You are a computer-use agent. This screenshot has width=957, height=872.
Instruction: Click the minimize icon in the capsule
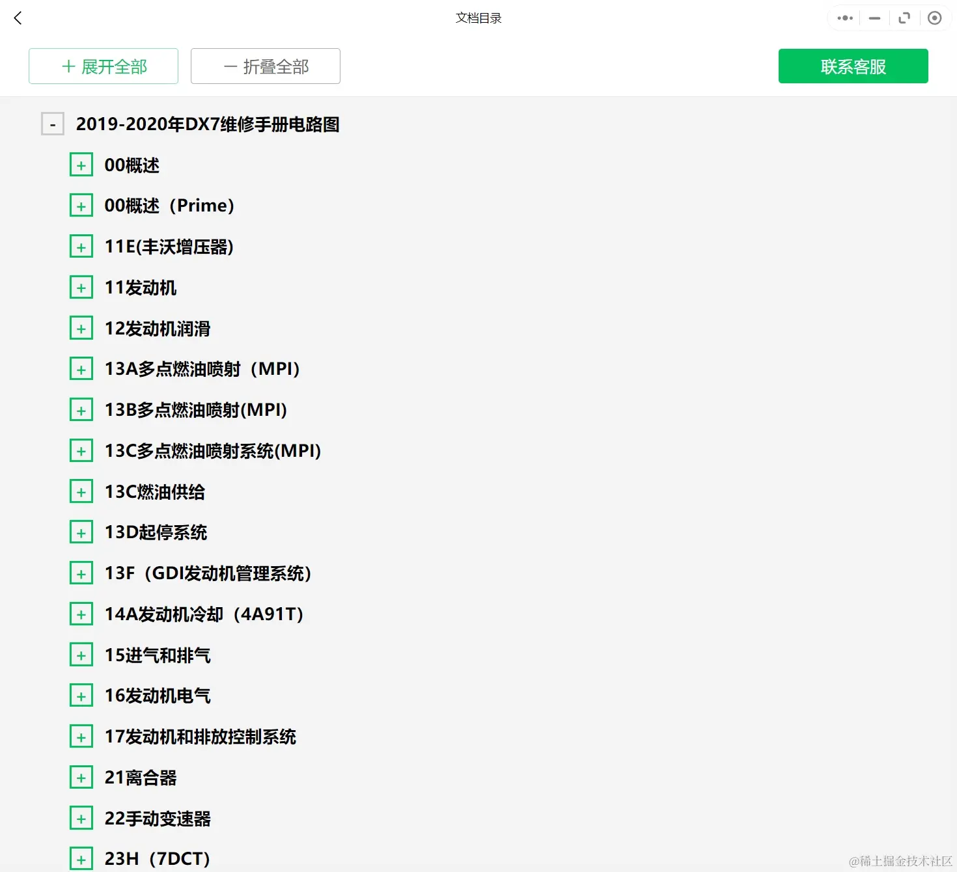[874, 18]
